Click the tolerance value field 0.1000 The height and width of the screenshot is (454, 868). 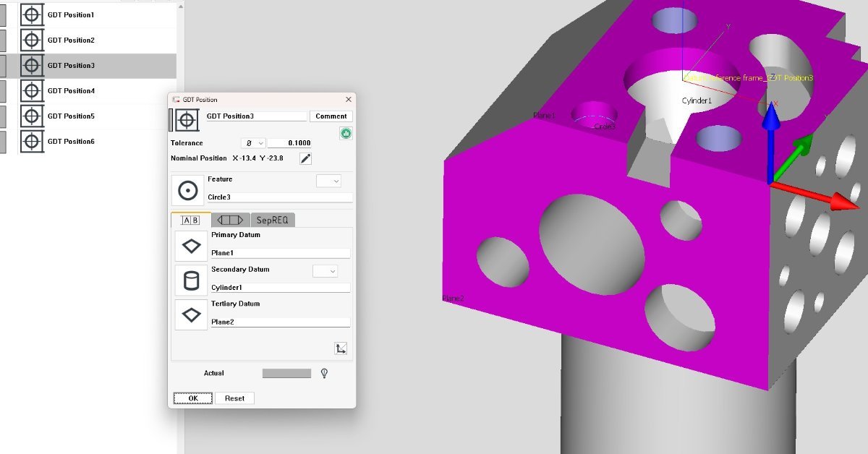click(x=289, y=143)
